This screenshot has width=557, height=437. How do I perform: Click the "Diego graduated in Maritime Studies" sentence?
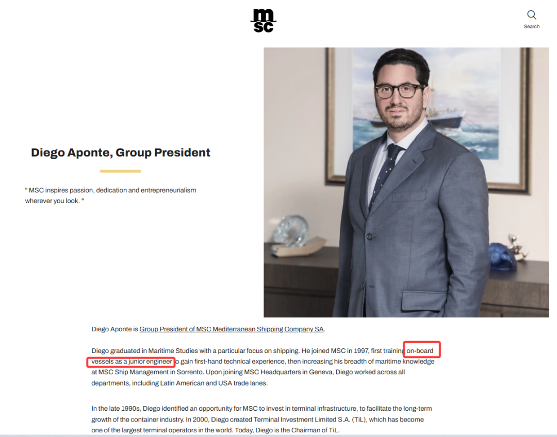tap(195, 351)
